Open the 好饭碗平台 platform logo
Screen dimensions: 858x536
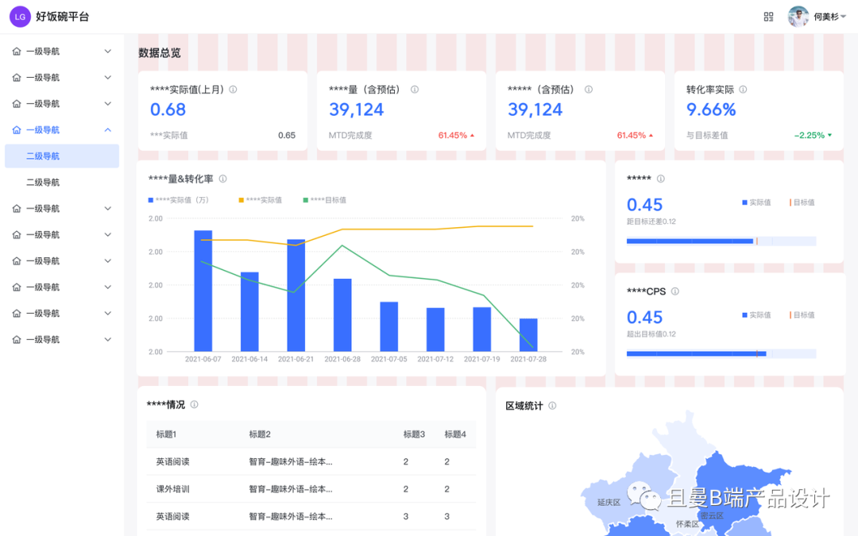coord(48,16)
